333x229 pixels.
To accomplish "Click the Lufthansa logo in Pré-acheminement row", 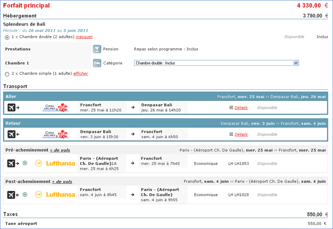I will tap(55, 163).
